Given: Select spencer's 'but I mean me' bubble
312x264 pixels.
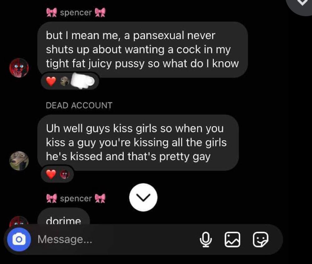Looking at the screenshot, I should click(143, 50).
